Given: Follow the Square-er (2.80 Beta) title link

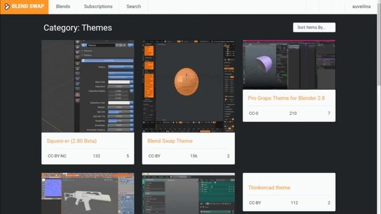Looking at the screenshot, I should [x=71, y=141].
